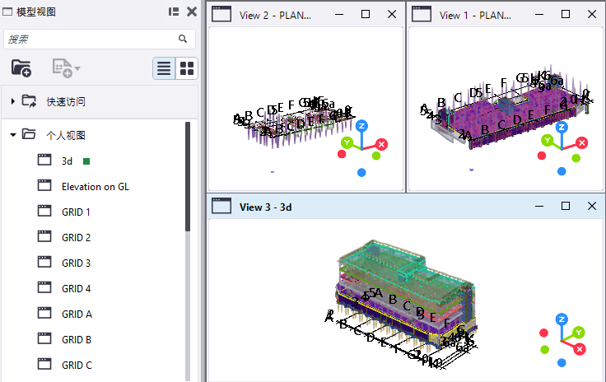The image size is (606, 382).
Task: Close the View 1 window
Action: [x=592, y=14]
